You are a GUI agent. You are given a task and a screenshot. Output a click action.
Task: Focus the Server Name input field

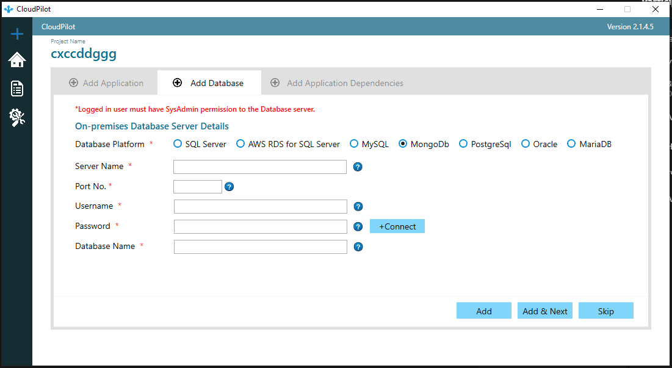pos(260,167)
